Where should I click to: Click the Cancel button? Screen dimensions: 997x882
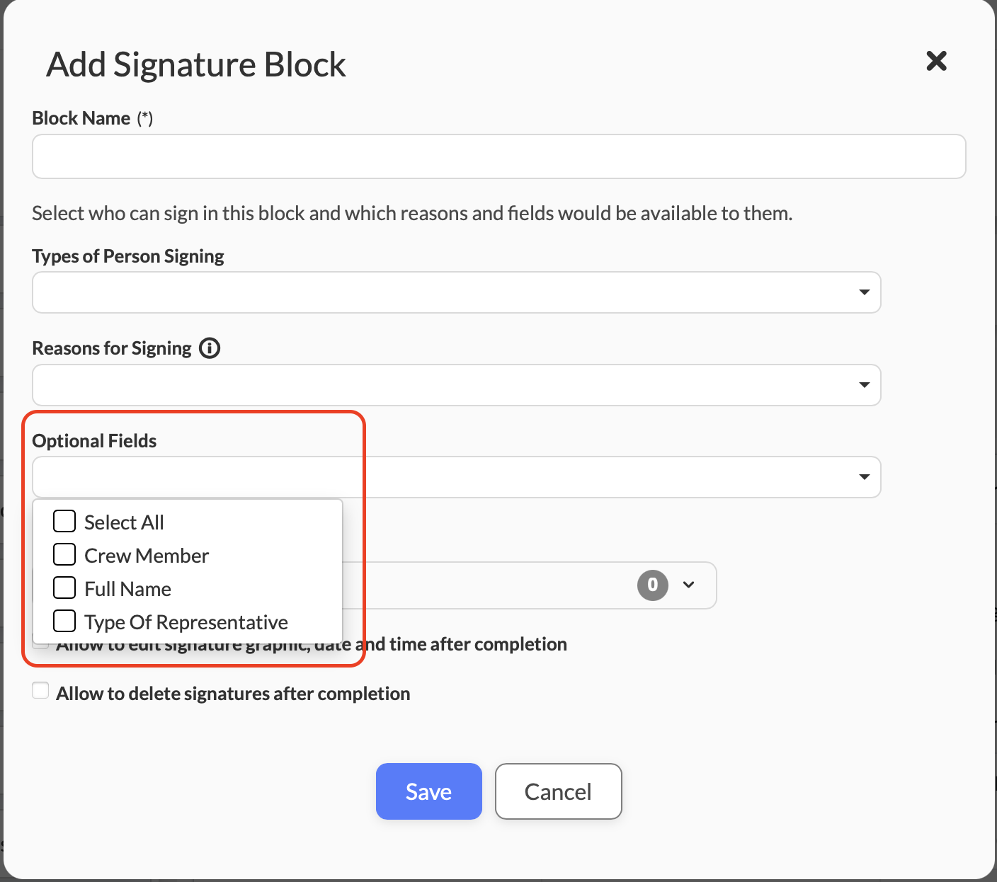point(558,791)
